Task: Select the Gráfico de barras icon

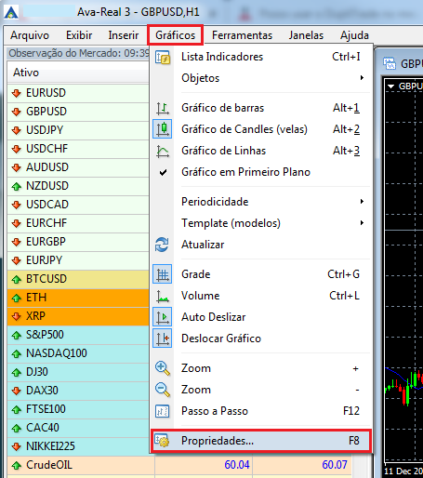Action: tap(163, 108)
